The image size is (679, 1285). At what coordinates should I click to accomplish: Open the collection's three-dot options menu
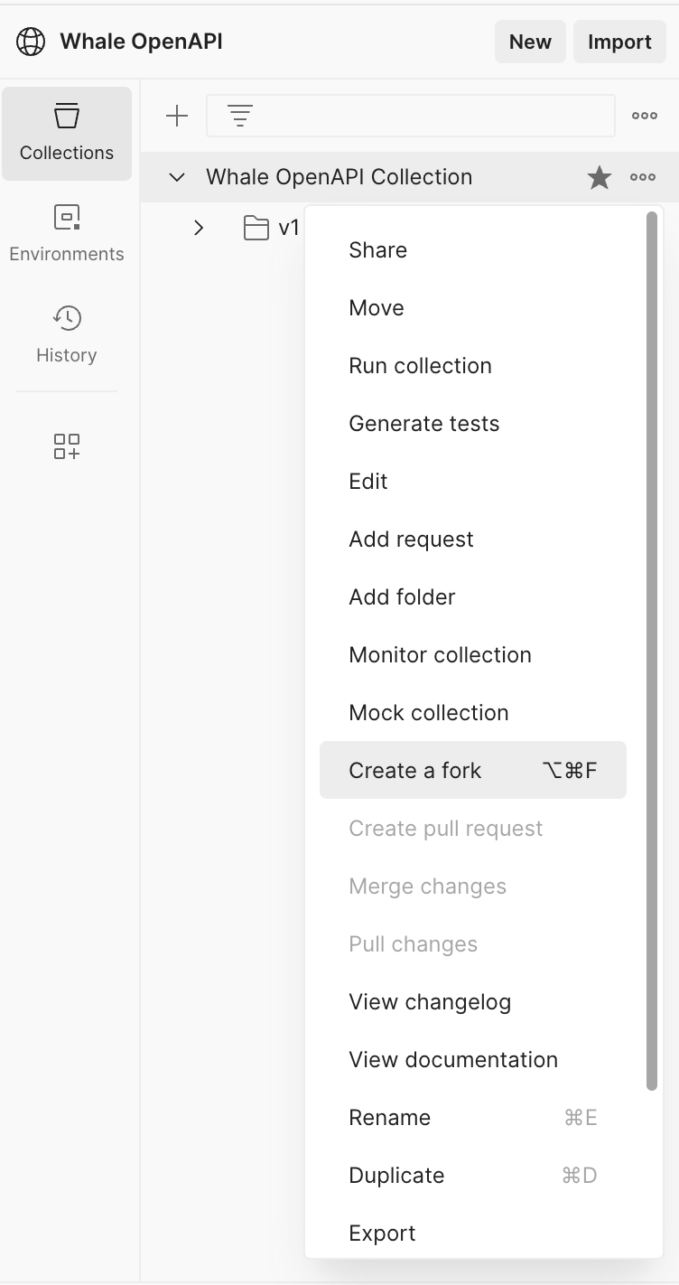(x=643, y=177)
